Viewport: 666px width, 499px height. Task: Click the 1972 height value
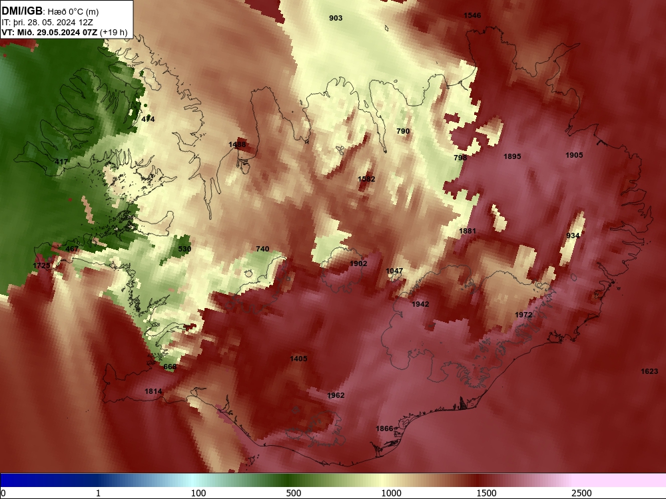pos(523,315)
